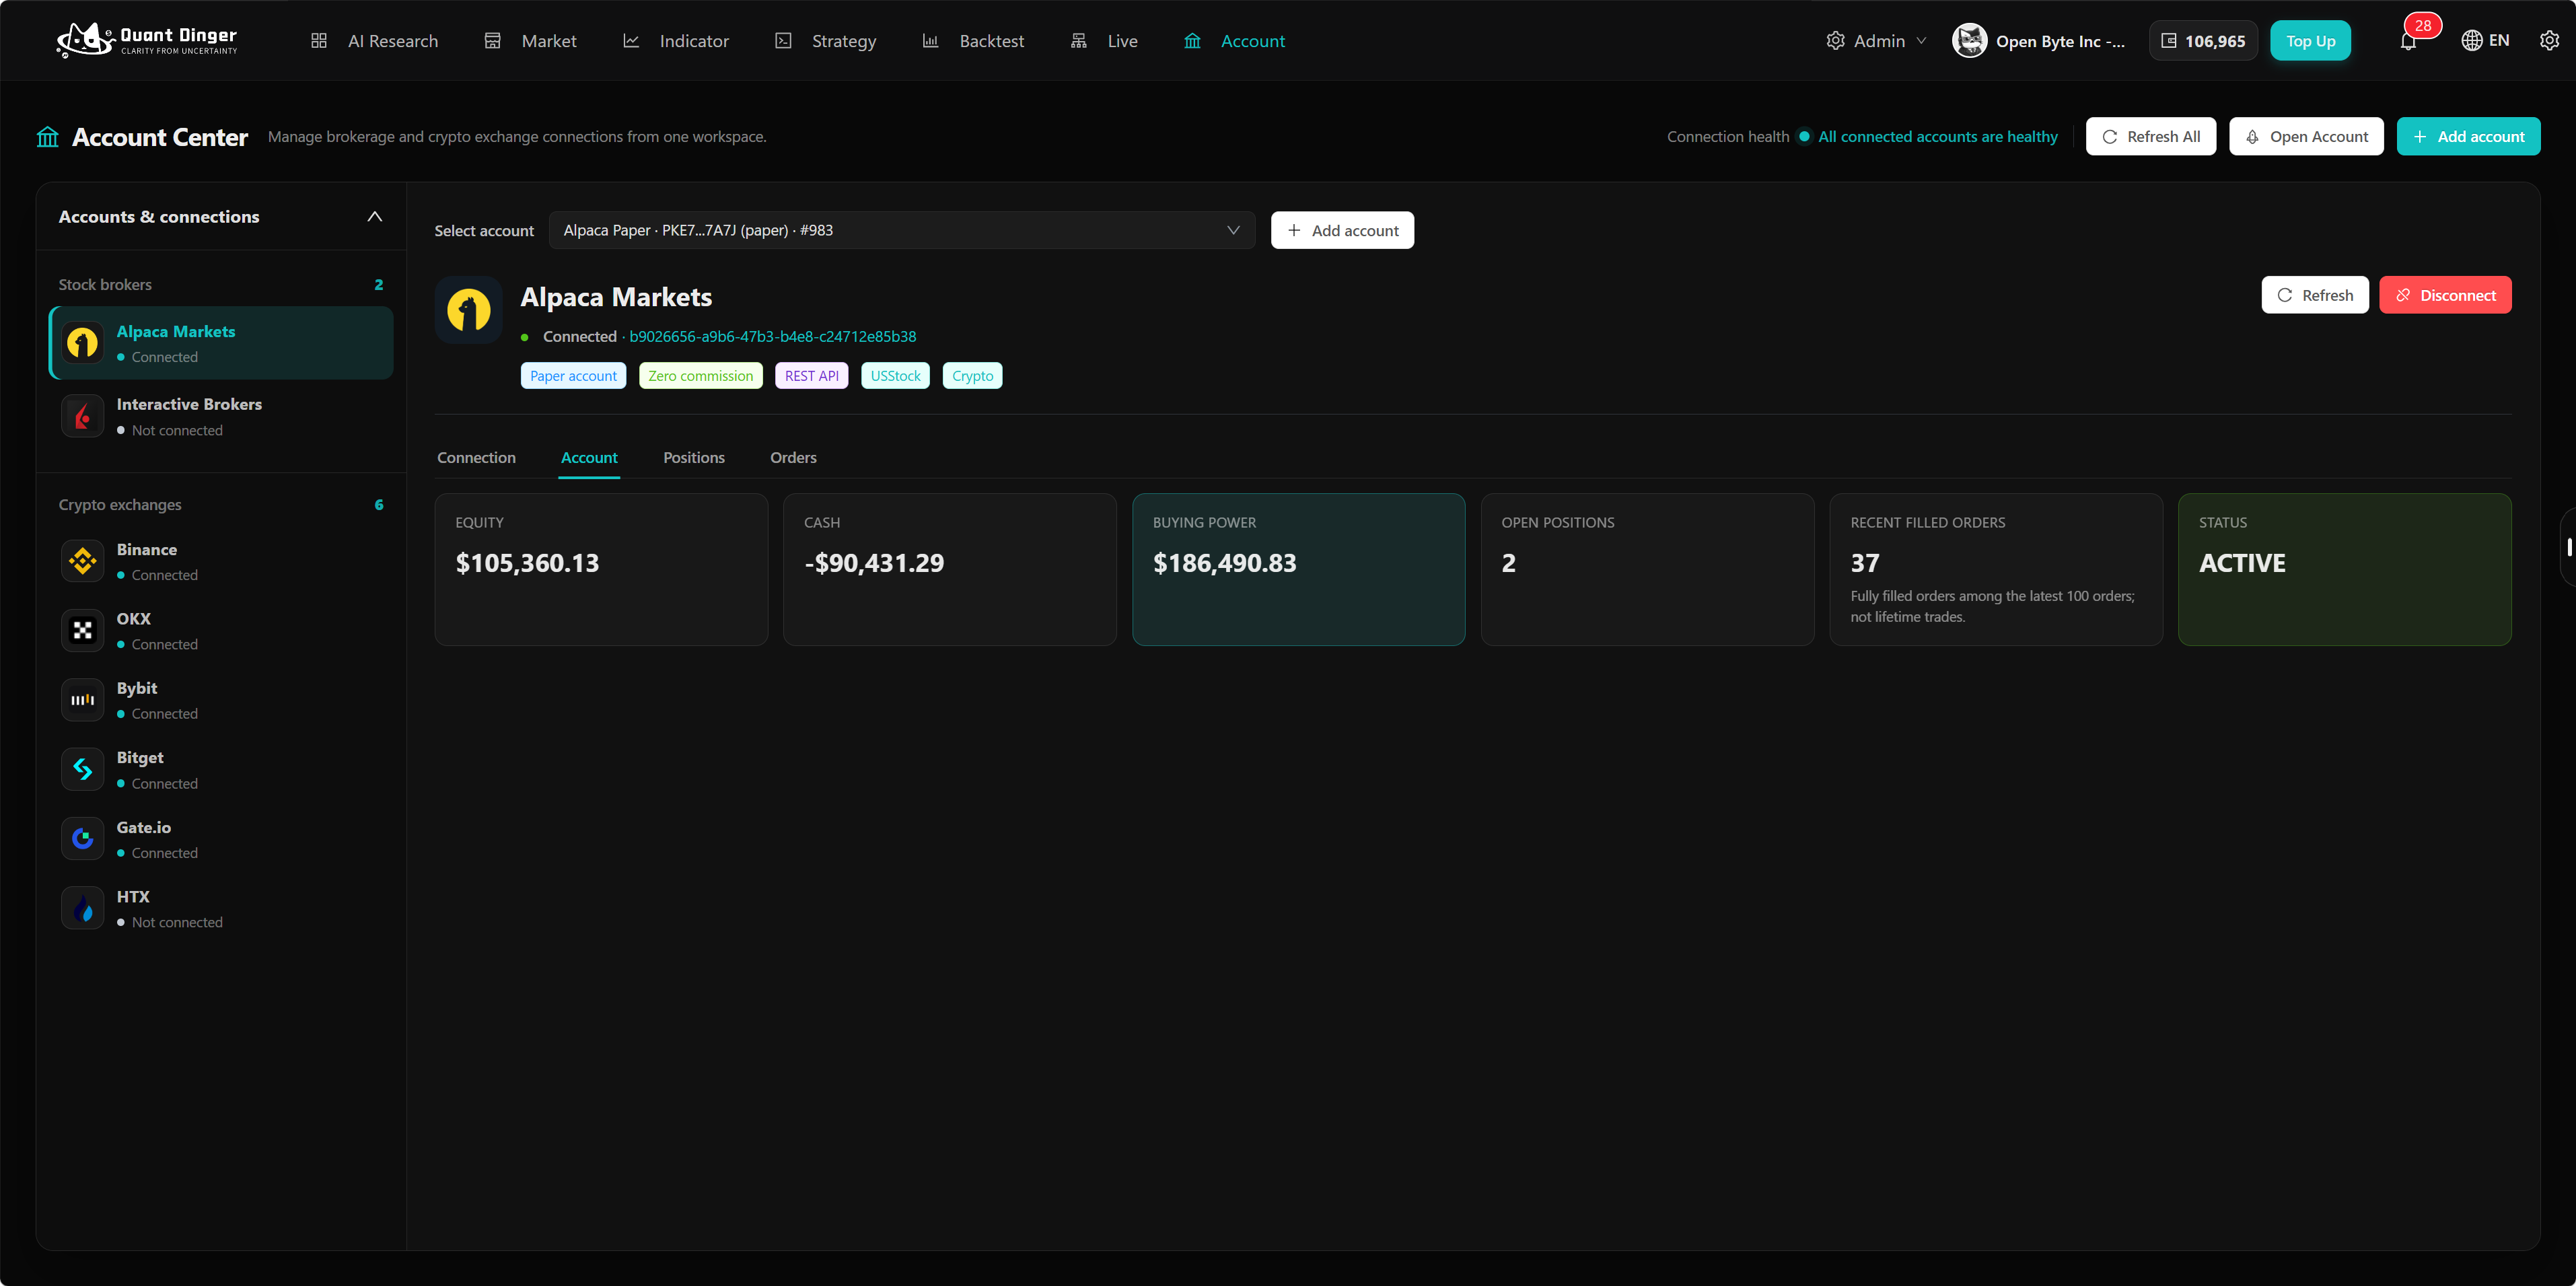This screenshot has width=2576, height=1286.
Task: Select the Bybit exchange entry
Action: pos(221,700)
